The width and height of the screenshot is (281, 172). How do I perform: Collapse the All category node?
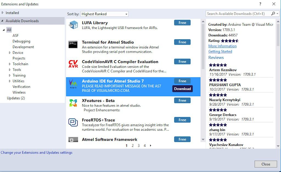(4, 30)
